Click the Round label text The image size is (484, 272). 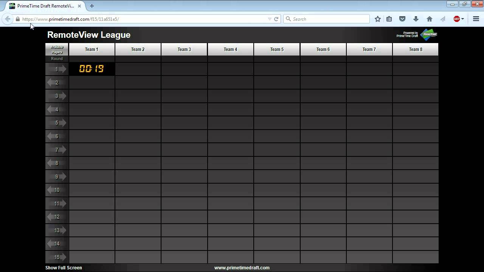click(x=57, y=59)
